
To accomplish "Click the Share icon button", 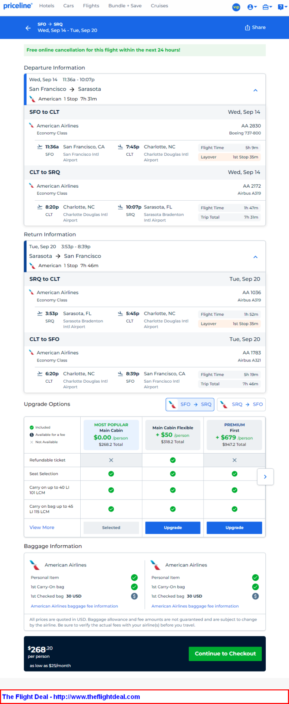I will [x=255, y=27].
